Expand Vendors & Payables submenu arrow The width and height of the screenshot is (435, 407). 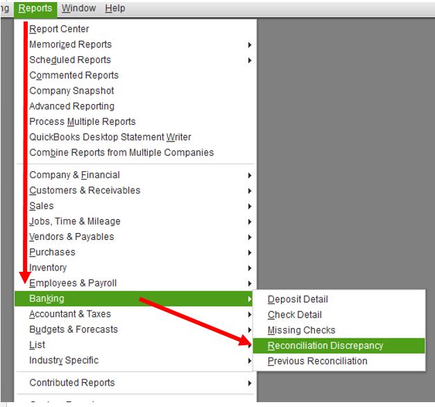249,237
